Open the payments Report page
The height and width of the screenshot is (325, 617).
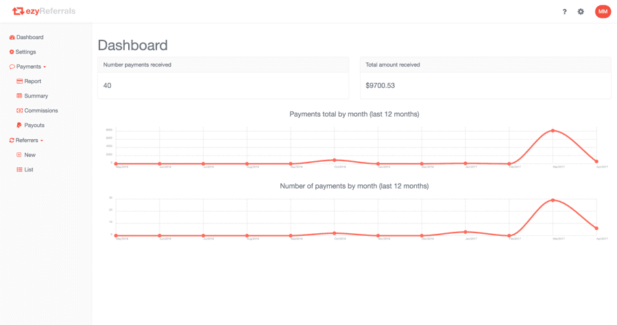pos(33,82)
